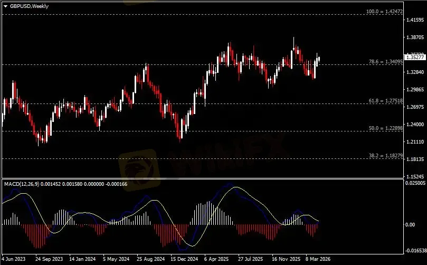Click the 61.8 = 1.27518 Fibonacci label

[x=386, y=100]
